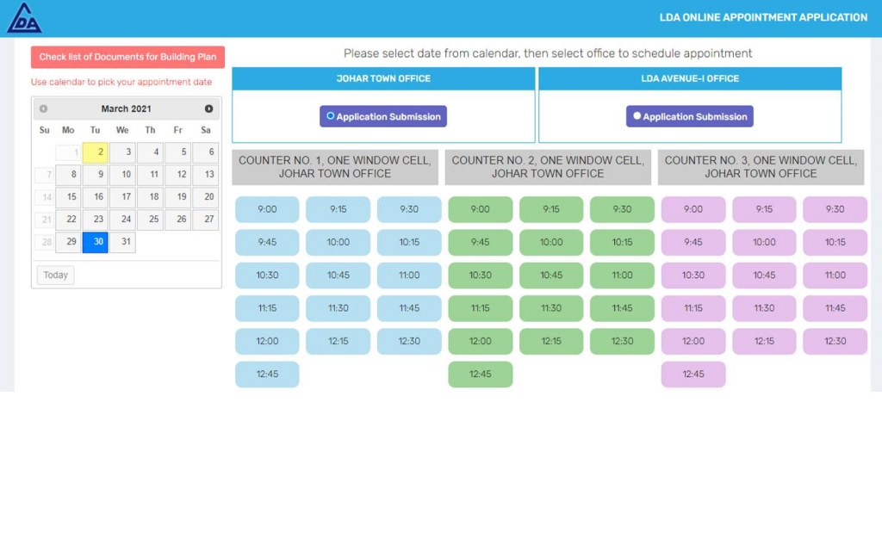Choose March 29 on the calendar
Screen dimensions: 882x551
[x=67, y=242]
